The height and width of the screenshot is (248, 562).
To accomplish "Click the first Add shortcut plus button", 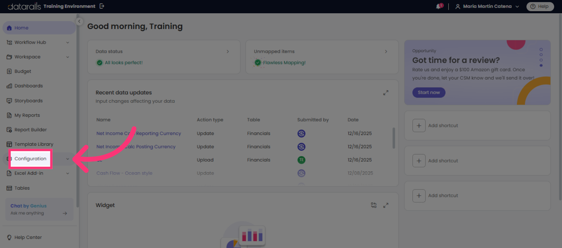I will pyautogui.click(x=419, y=126).
